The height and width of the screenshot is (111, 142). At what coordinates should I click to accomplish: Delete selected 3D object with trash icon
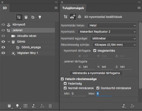[50, 106]
